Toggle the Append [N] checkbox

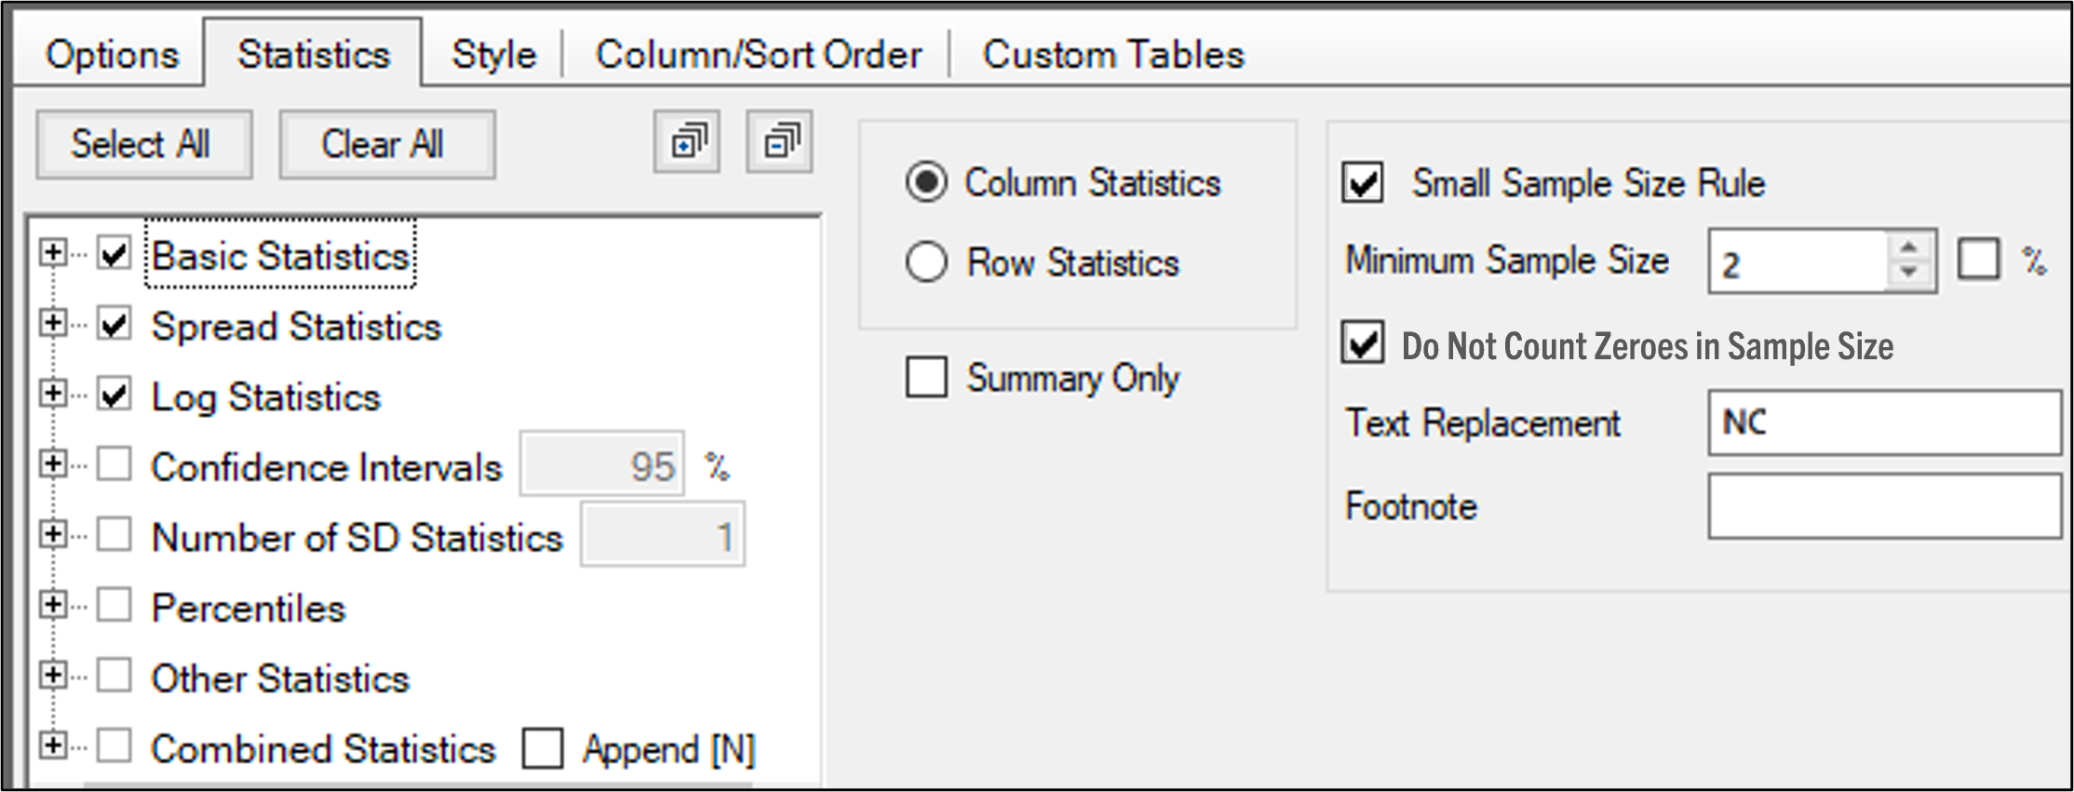tap(543, 748)
